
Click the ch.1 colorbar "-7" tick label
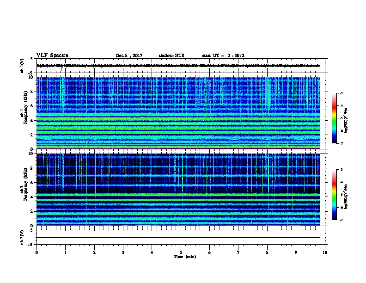pyautogui.click(x=341, y=144)
